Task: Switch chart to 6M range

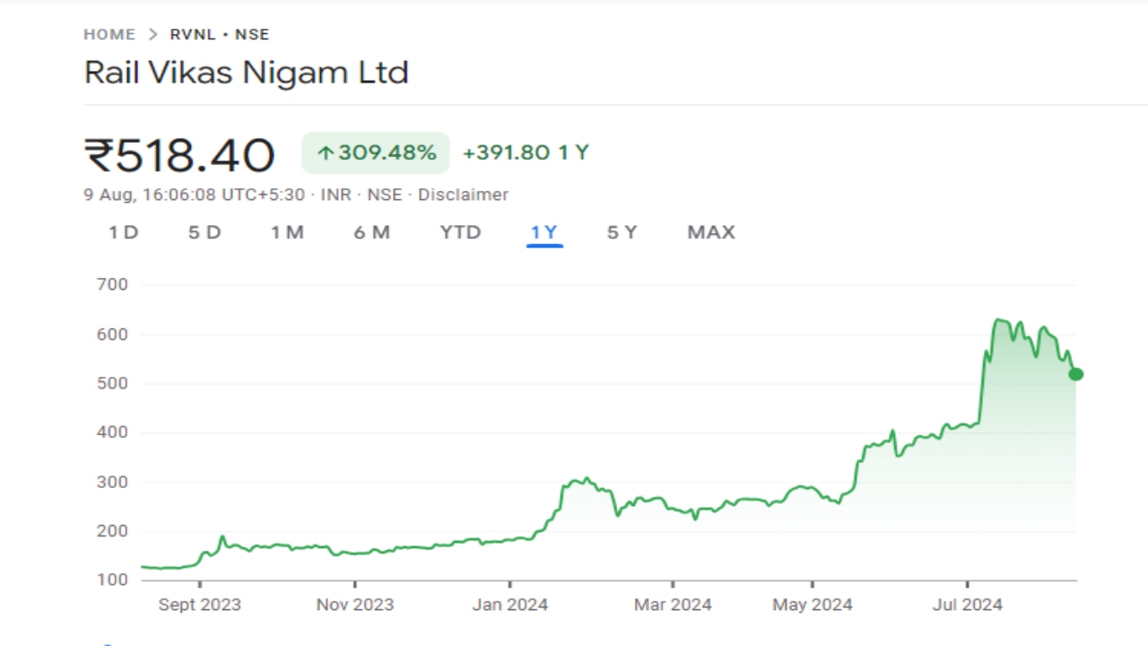Action: [x=371, y=232]
